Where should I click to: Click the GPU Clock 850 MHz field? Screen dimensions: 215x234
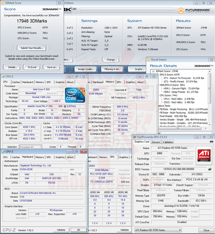[x=158, y=211]
